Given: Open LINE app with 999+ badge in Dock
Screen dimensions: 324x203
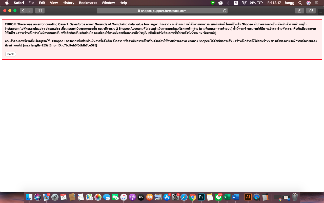Looking at the screenshot, I should 218,197.
